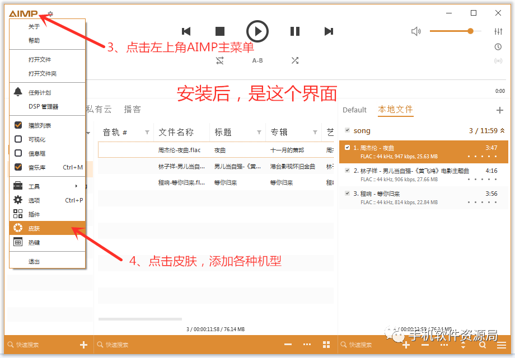Click the library horizontal scrollbar
This screenshot has height=358, width=515.
[141, 319]
